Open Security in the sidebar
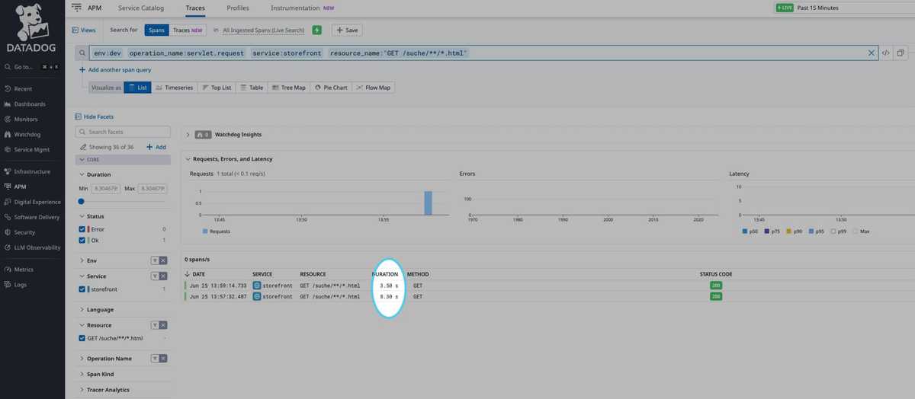Viewport: 915px width, 399px height. coord(24,232)
